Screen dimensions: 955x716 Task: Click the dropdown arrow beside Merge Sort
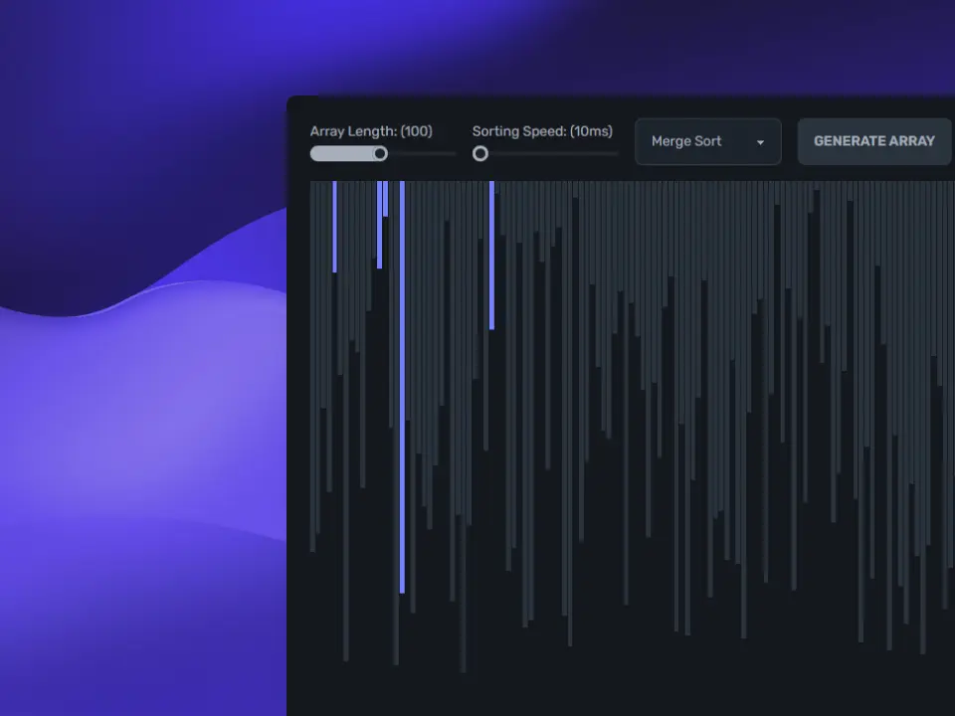[760, 142]
